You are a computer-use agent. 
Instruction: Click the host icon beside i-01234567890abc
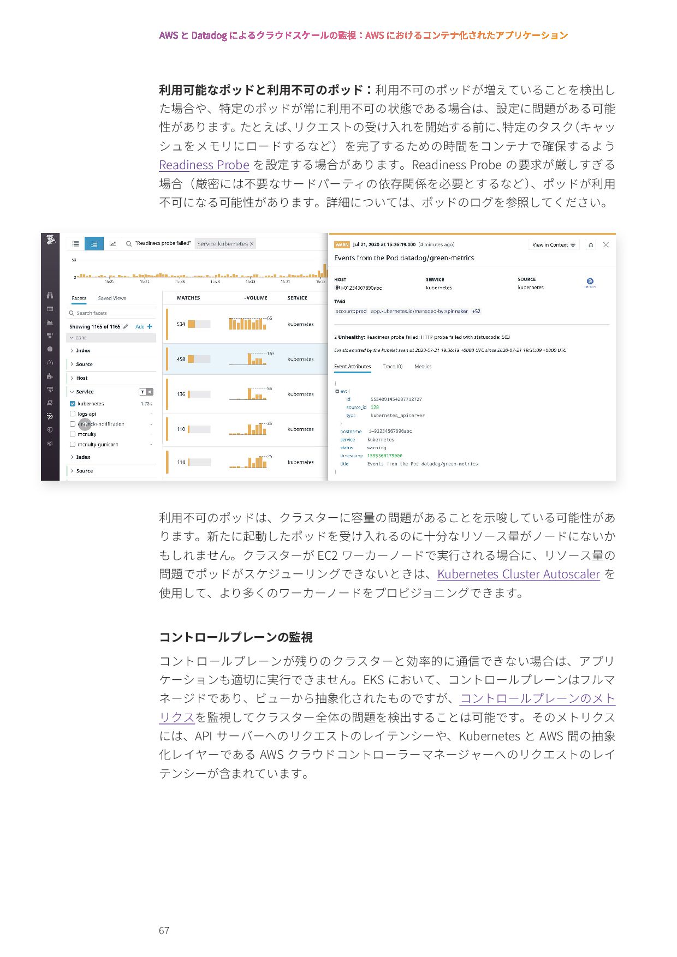click(337, 288)
